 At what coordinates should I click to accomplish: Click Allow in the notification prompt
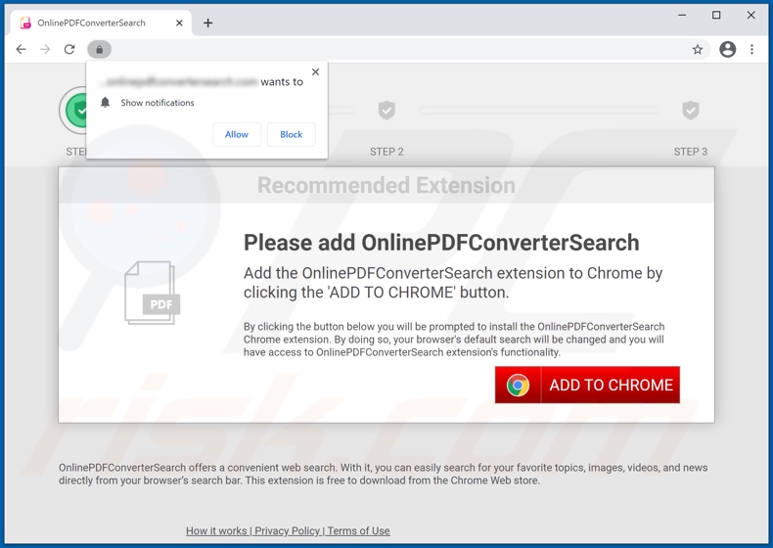tap(237, 134)
